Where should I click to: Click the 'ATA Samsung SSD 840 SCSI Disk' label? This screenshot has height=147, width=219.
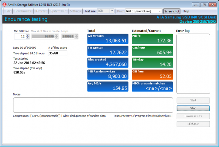[186, 17]
